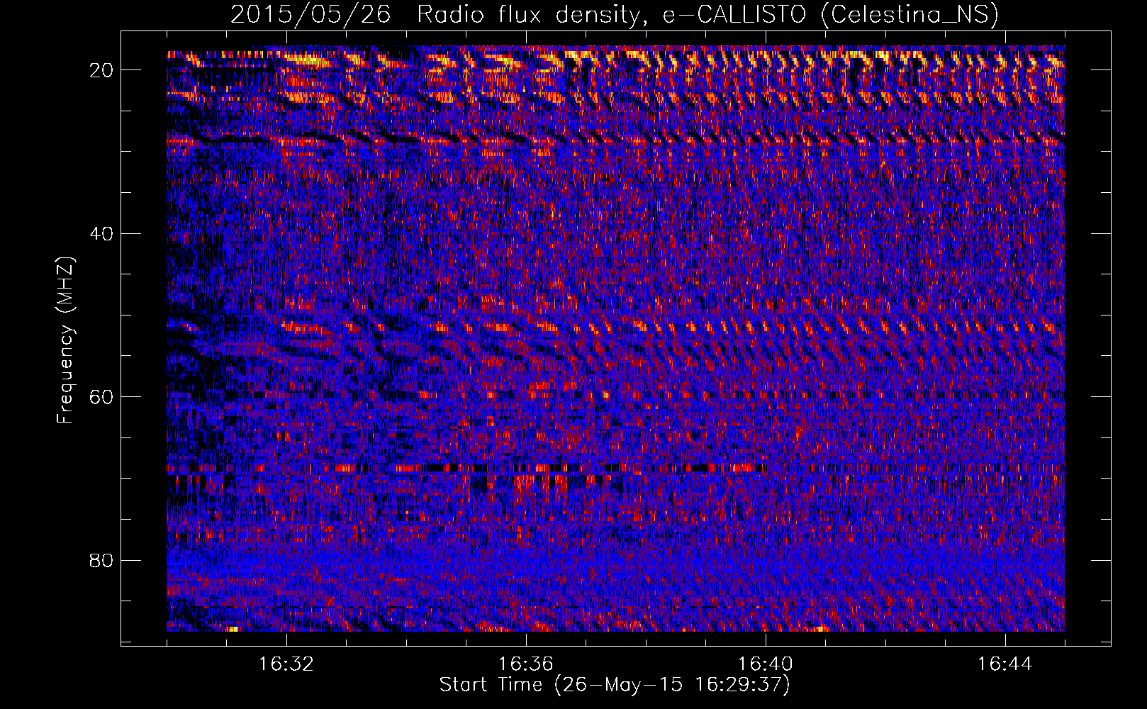Click the 20 MHz frequency tick label
Image resolution: width=1147 pixels, height=709 pixels.
click(101, 70)
